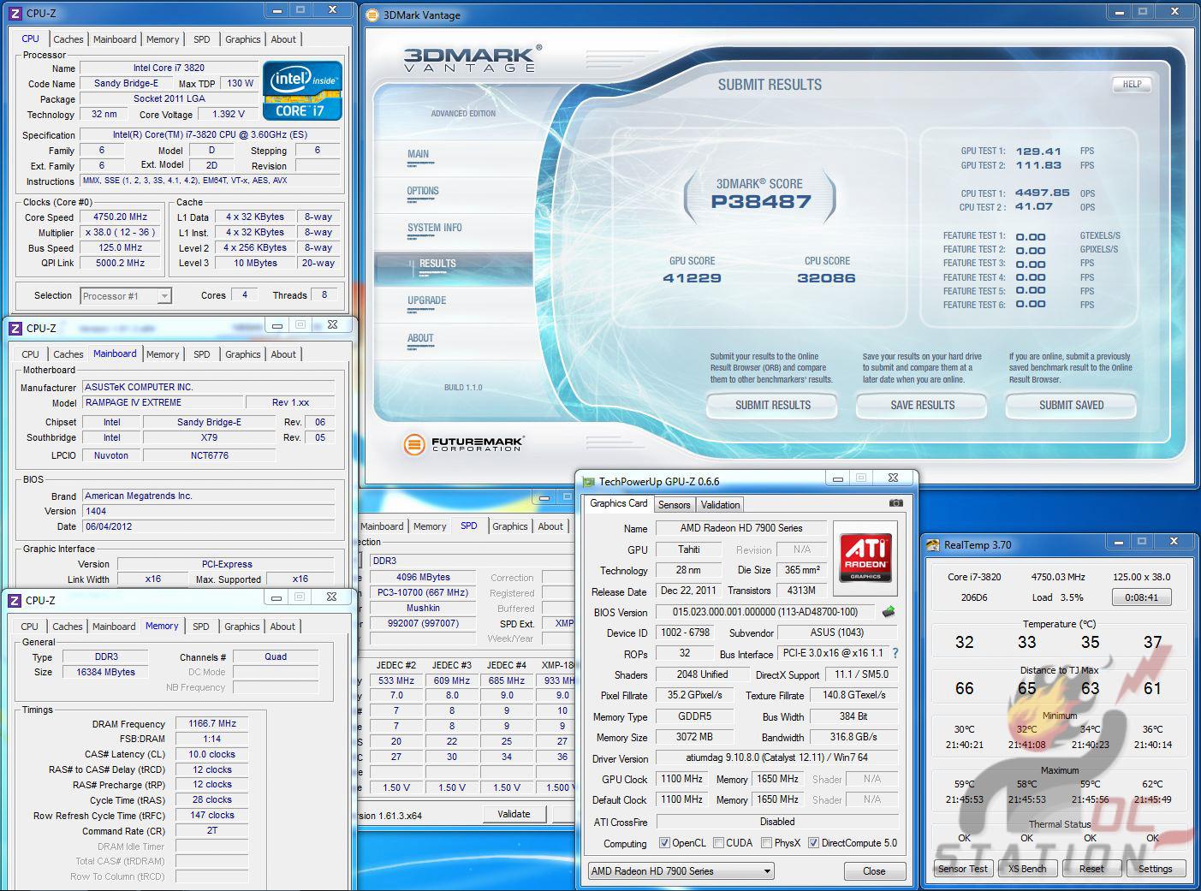Image resolution: width=1201 pixels, height=891 pixels.
Task: Click the bus interface question mark icon
Action: pyautogui.click(x=895, y=653)
